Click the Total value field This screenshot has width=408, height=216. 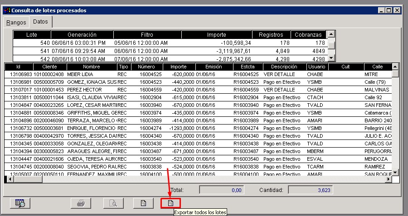tap(222, 190)
